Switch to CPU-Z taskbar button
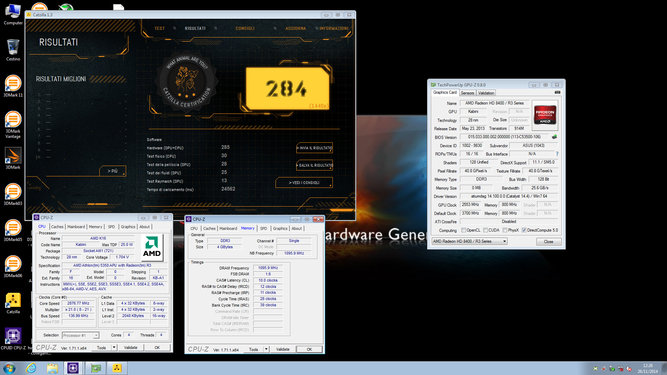 point(73,368)
